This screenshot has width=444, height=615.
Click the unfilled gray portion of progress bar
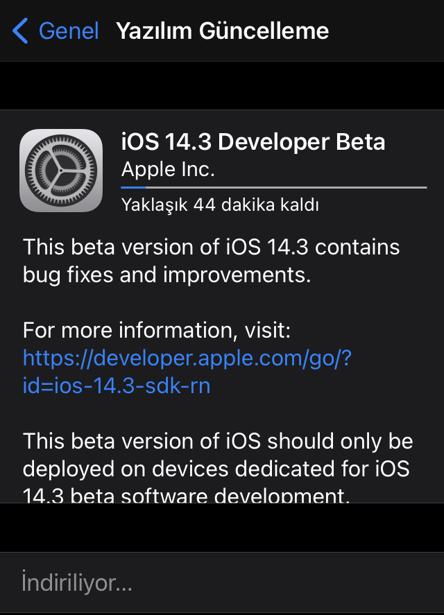[287, 187]
